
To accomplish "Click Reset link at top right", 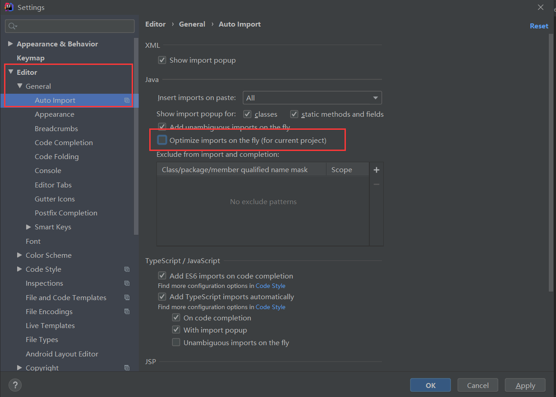I will tap(539, 26).
